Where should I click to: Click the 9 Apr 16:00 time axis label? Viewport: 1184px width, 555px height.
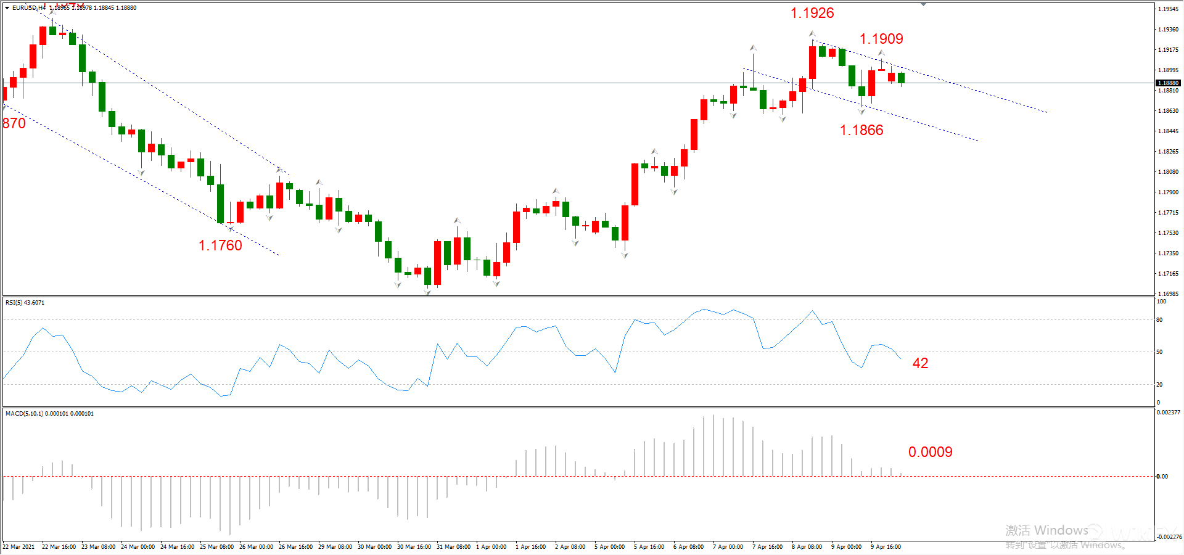pyautogui.click(x=886, y=547)
